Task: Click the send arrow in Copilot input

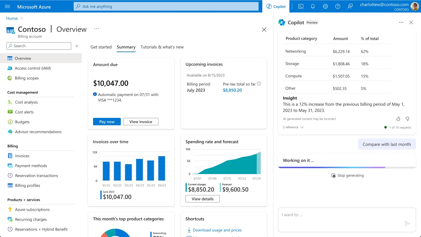Action: [407, 224]
